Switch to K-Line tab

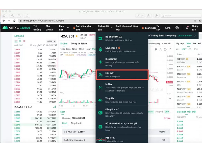(64, 44)
